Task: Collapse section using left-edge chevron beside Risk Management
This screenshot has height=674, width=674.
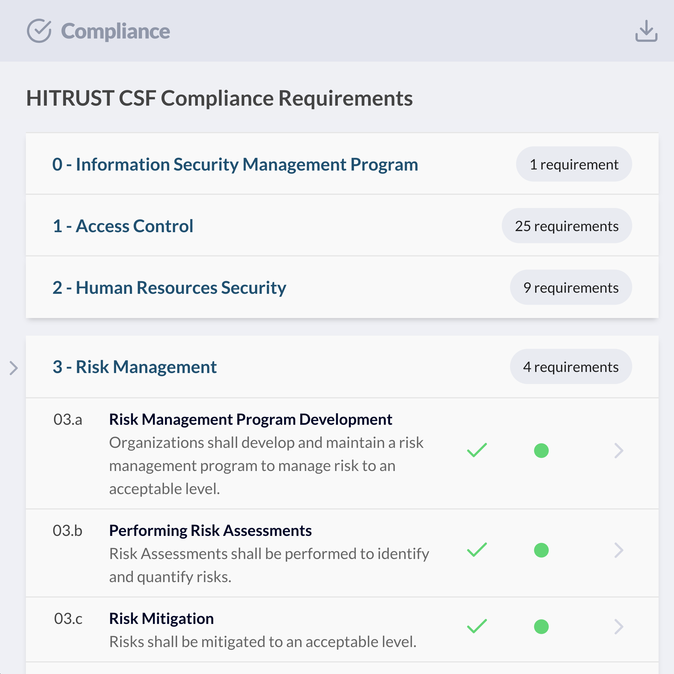Action: click(13, 368)
